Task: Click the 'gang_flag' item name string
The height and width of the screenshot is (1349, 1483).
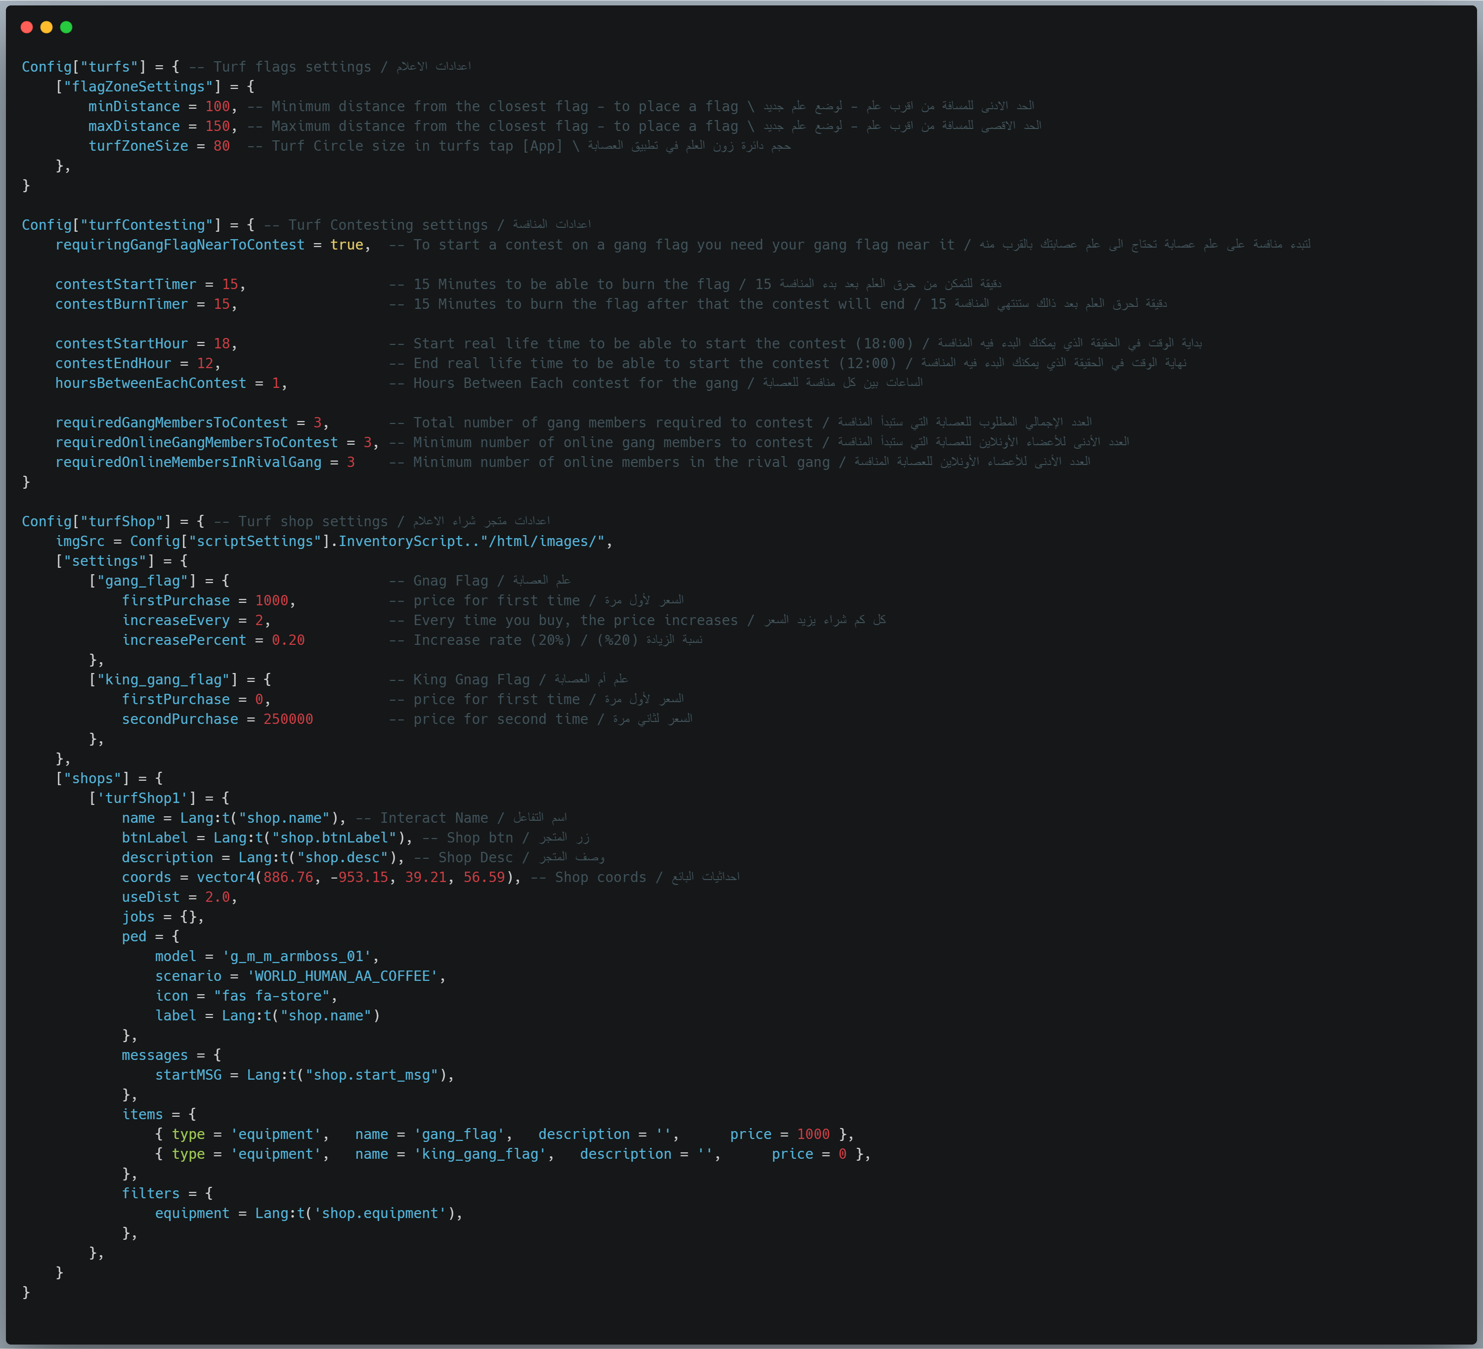Action: tap(459, 1135)
